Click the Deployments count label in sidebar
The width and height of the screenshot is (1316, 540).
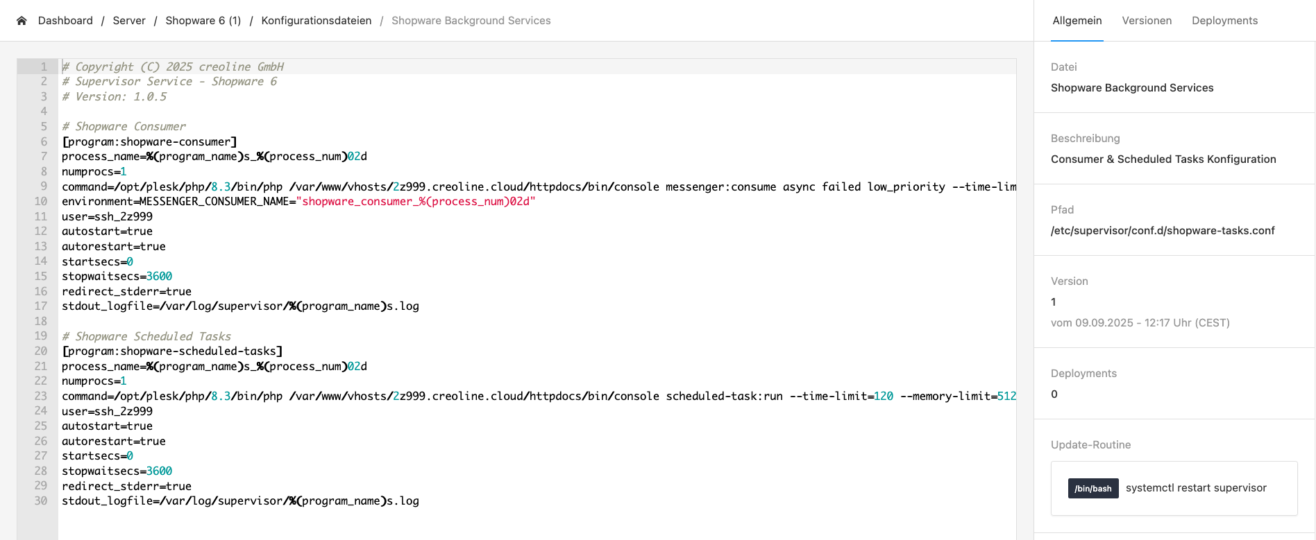tap(1083, 374)
